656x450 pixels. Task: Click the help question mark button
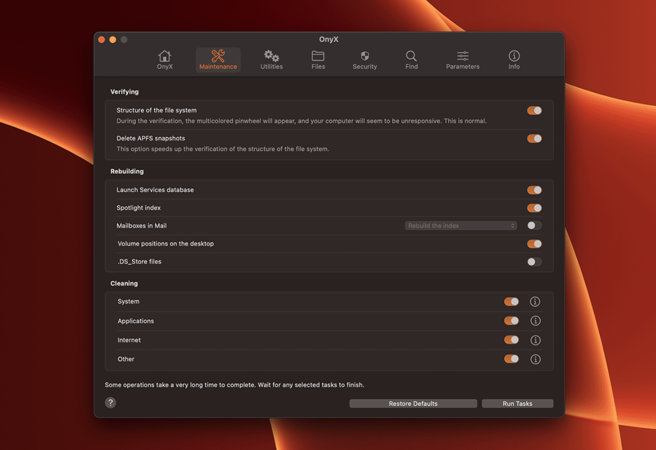click(110, 403)
